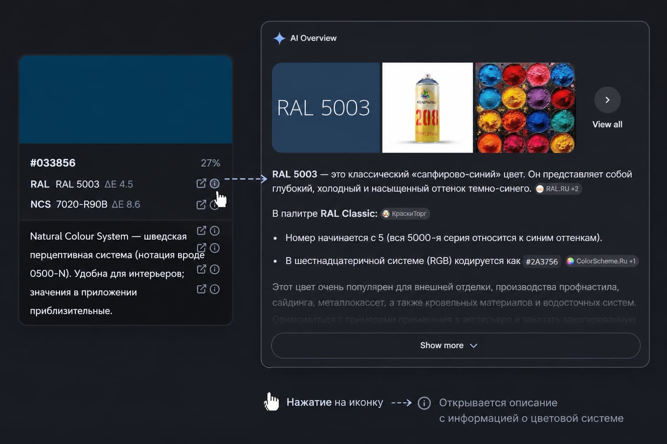Open the RAL 5003 external link icon

[x=201, y=183]
